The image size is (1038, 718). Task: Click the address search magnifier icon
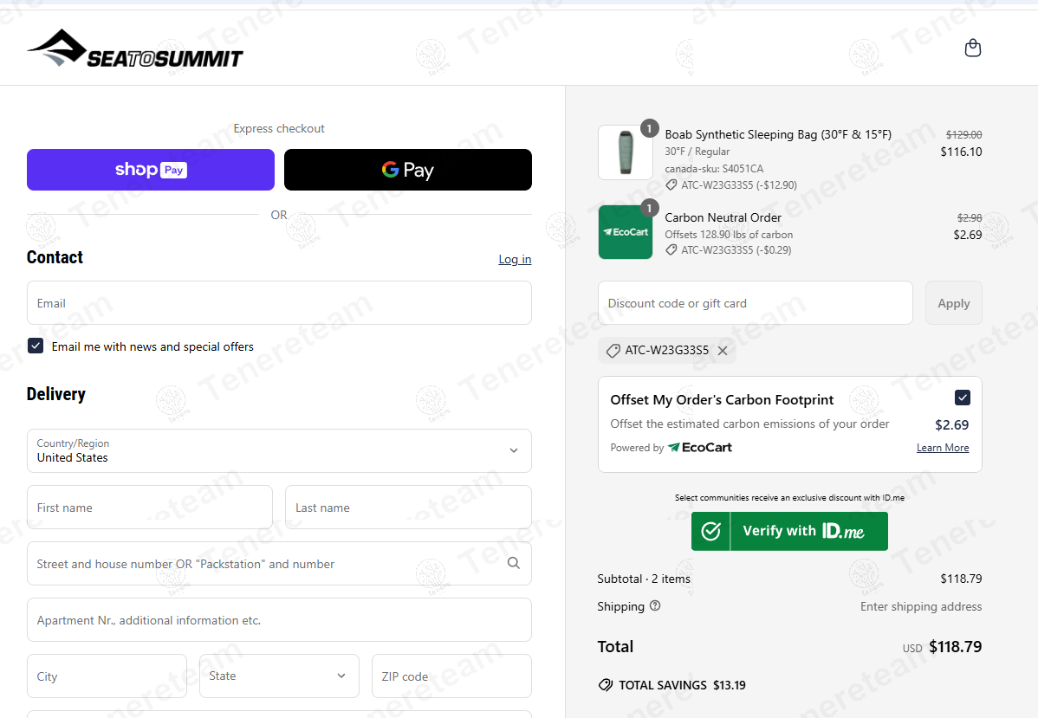click(x=514, y=563)
